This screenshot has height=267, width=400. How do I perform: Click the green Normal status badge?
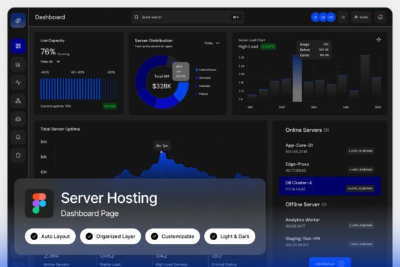110,106
